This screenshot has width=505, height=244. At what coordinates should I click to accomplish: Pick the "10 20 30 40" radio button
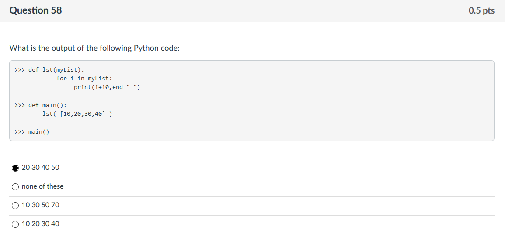pyautogui.click(x=15, y=224)
